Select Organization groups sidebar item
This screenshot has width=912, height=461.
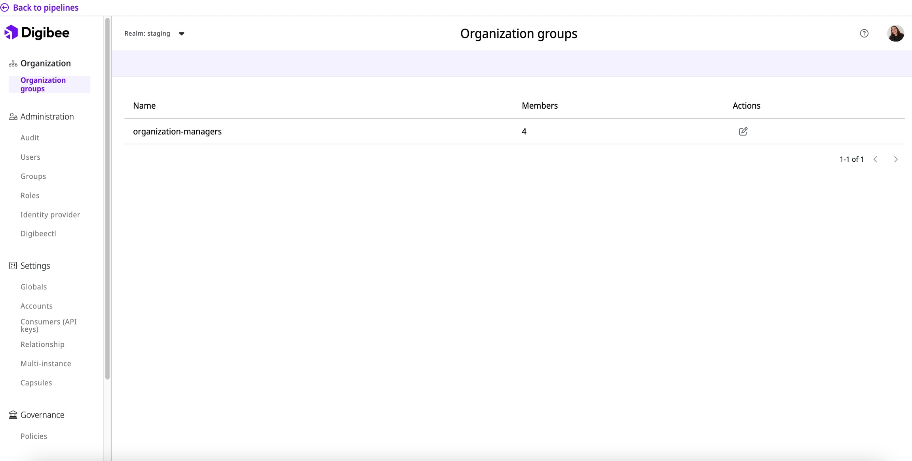click(x=43, y=84)
